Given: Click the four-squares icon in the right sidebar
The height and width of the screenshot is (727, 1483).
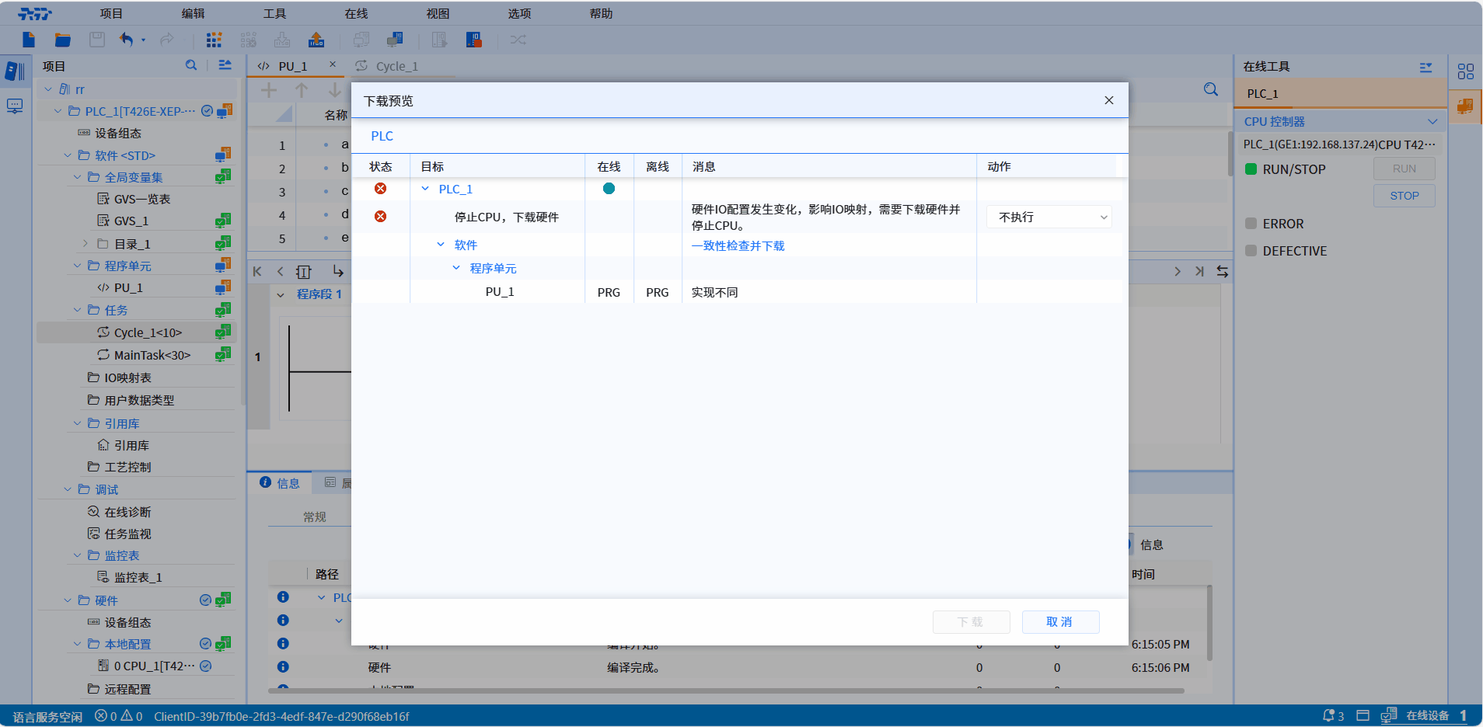Looking at the screenshot, I should click(1465, 71).
